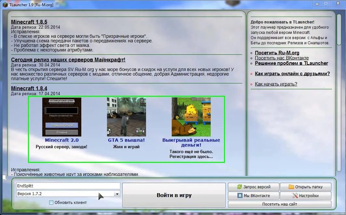Click the Добро пожаловать в TLauncher! heading

[283, 22]
